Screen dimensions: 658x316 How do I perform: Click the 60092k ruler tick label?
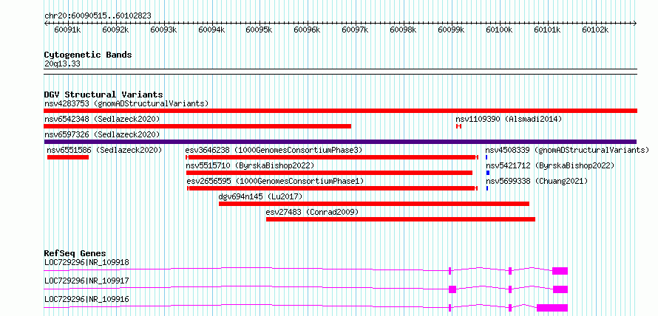[x=115, y=30]
